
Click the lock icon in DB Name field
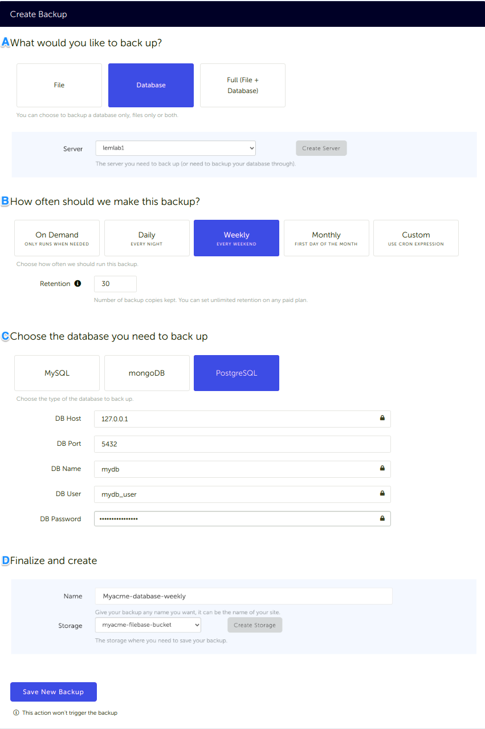382,468
